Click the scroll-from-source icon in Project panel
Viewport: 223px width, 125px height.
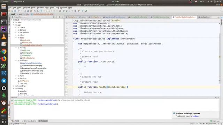(x=54, y=17)
